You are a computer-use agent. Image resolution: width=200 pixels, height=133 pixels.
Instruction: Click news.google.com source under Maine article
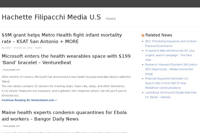click(11, 126)
